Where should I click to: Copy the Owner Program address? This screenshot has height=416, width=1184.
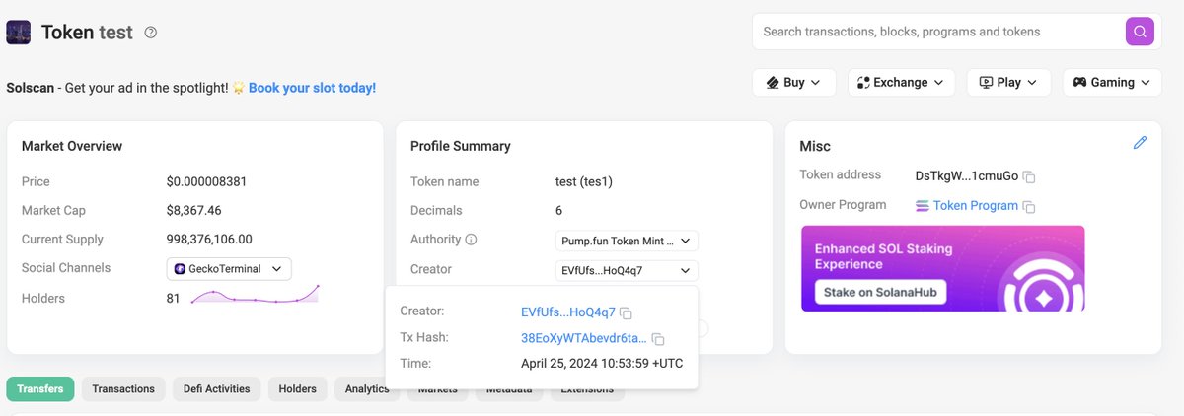point(1028,207)
